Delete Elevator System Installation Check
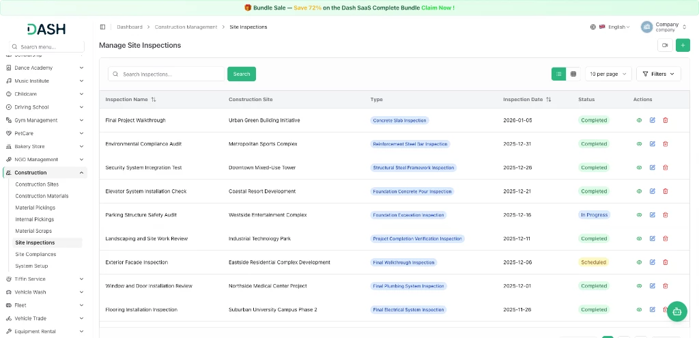699x338 pixels. coord(666,191)
